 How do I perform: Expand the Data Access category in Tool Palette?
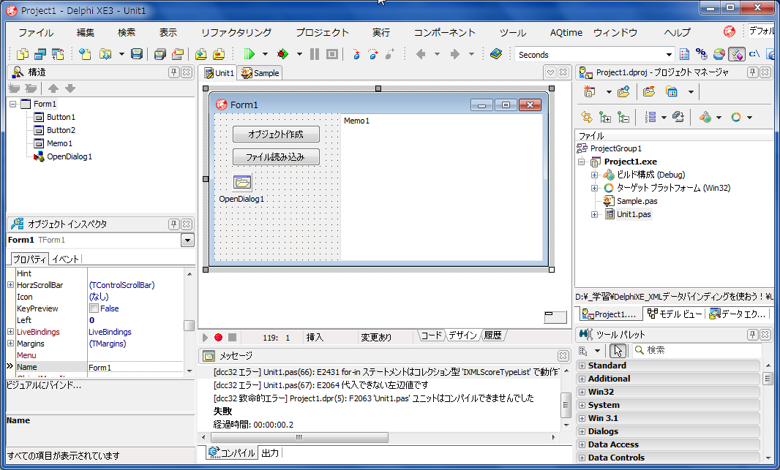[582, 444]
